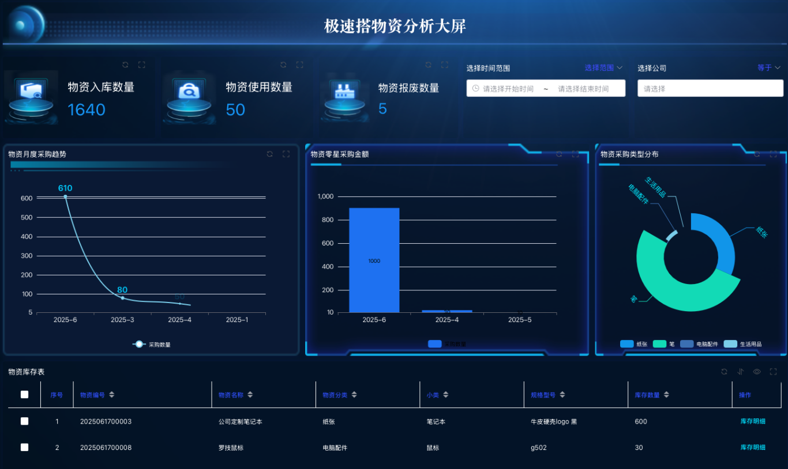The image size is (788, 469).
Task: Open fullscreen for the 物资采购类型分布 chart
Action: (x=774, y=154)
